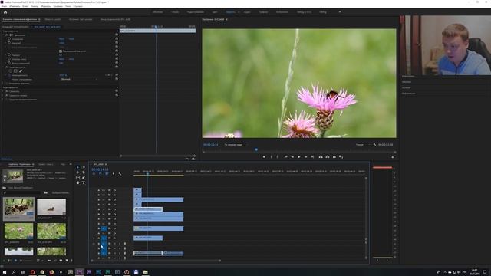Screen dimensions: 491x276
Task: Reset the Position parameter
Action: 117,39
